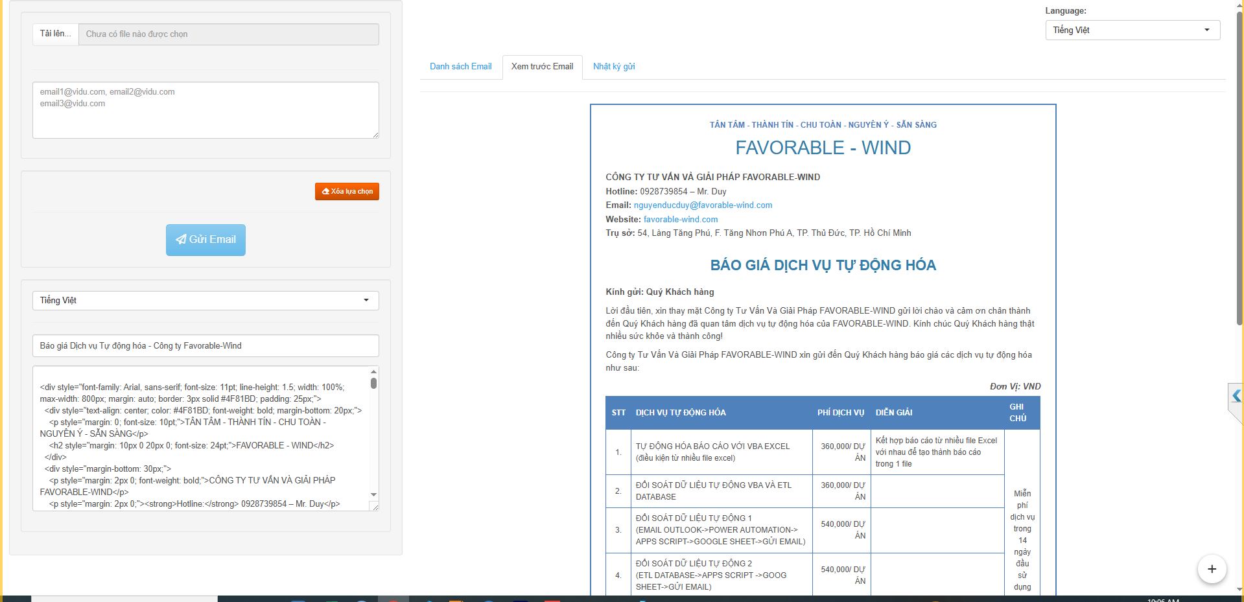Image resolution: width=1244 pixels, height=602 pixels.
Task: Switch to Nhật ký gửi tab
Action: pyautogui.click(x=613, y=67)
